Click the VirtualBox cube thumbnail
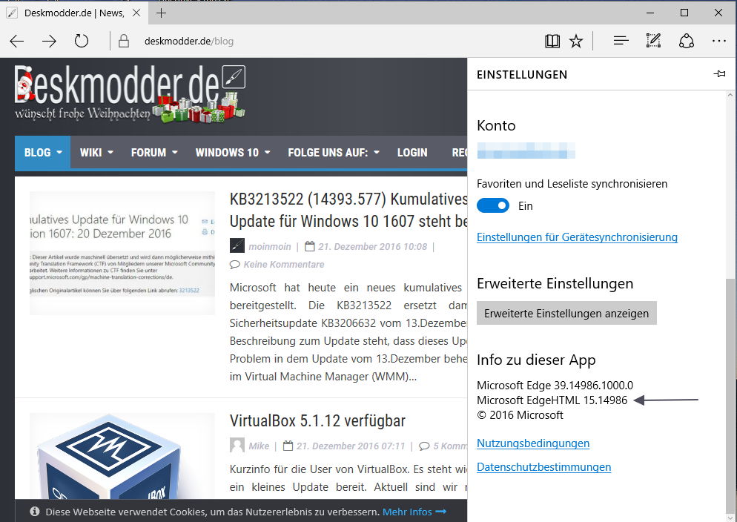 122,456
